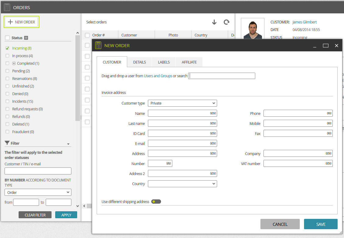Uncheck the Incoming (8) status checkbox
Viewport: 344px width, 238px height.
pyautogui.click(x=7, y=48)
